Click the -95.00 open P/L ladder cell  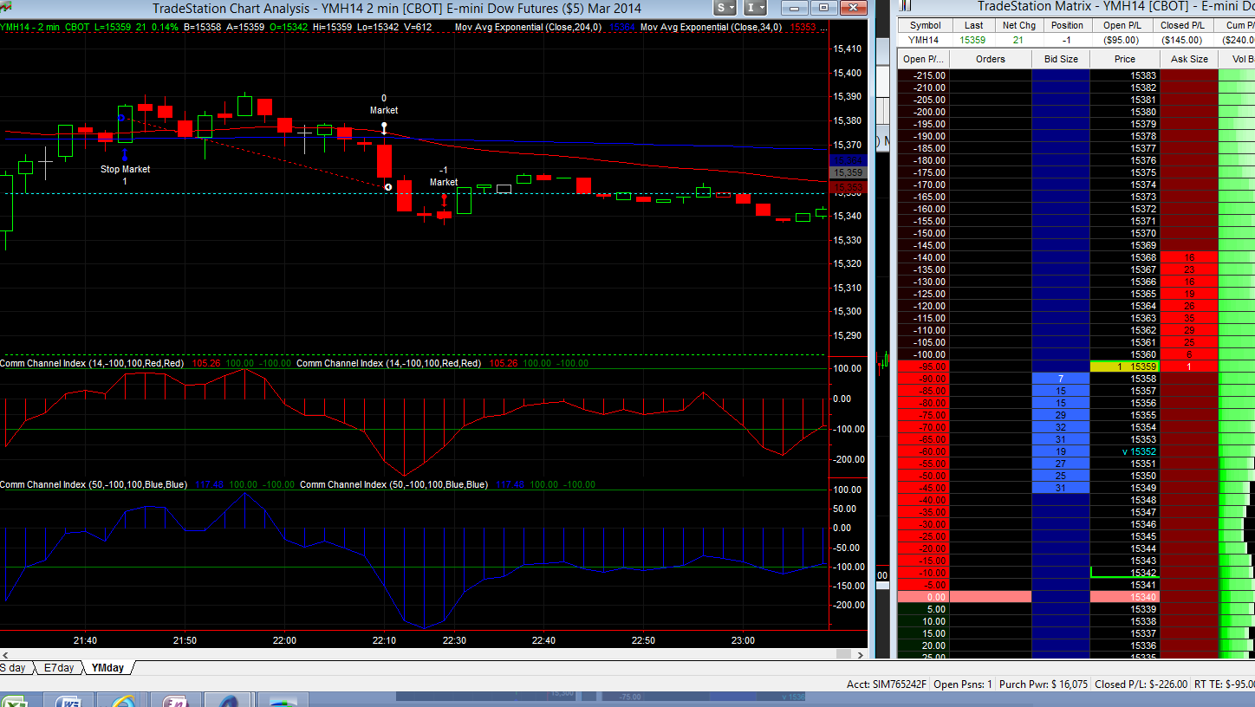(x=924, y=366)
